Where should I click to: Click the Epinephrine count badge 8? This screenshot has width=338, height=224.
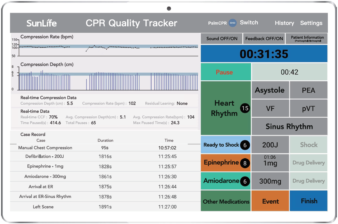tap(245, 163)
